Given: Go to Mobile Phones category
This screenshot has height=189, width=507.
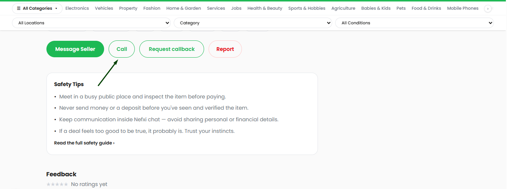Looking at the screenshot, I should tap(463, 8).
